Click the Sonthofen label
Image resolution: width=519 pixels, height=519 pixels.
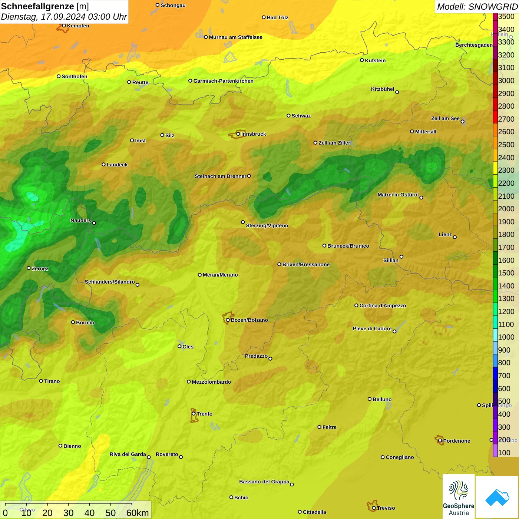pos(75,76)
